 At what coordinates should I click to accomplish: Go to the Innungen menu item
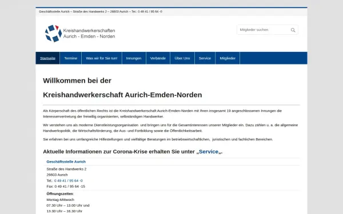[x=134, y=58]
